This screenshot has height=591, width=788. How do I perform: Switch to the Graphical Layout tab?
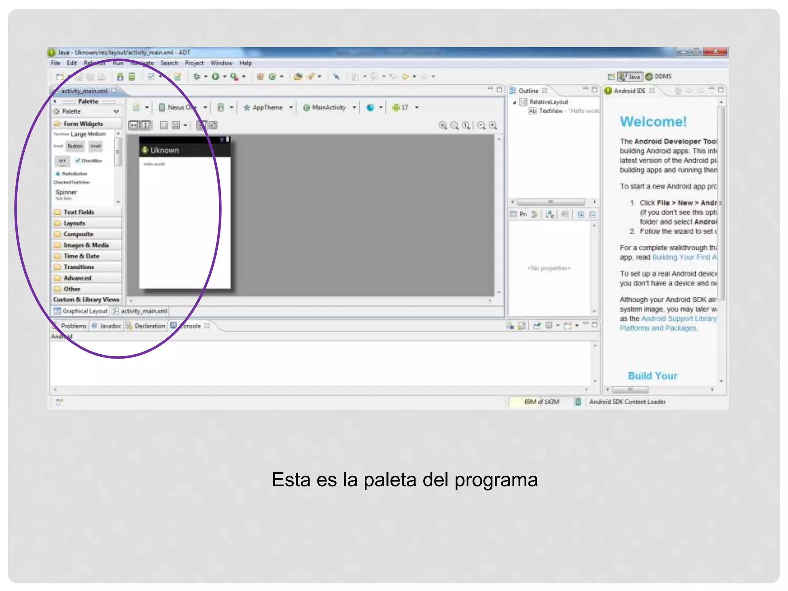pos(81,311)
